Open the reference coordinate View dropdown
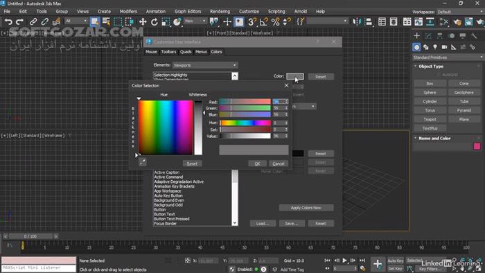 [195, 21]
